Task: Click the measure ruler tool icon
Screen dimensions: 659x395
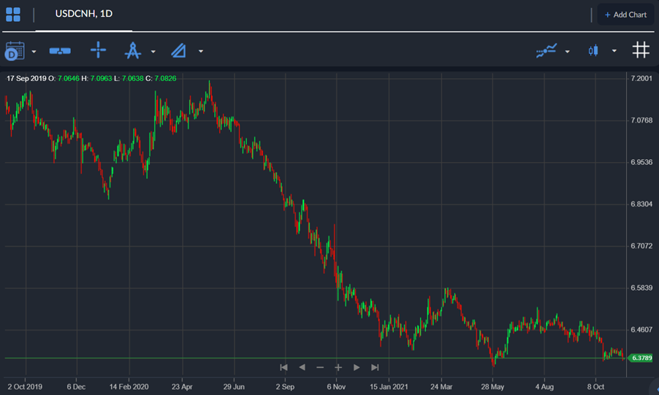Action: click(x=60, y=51)
